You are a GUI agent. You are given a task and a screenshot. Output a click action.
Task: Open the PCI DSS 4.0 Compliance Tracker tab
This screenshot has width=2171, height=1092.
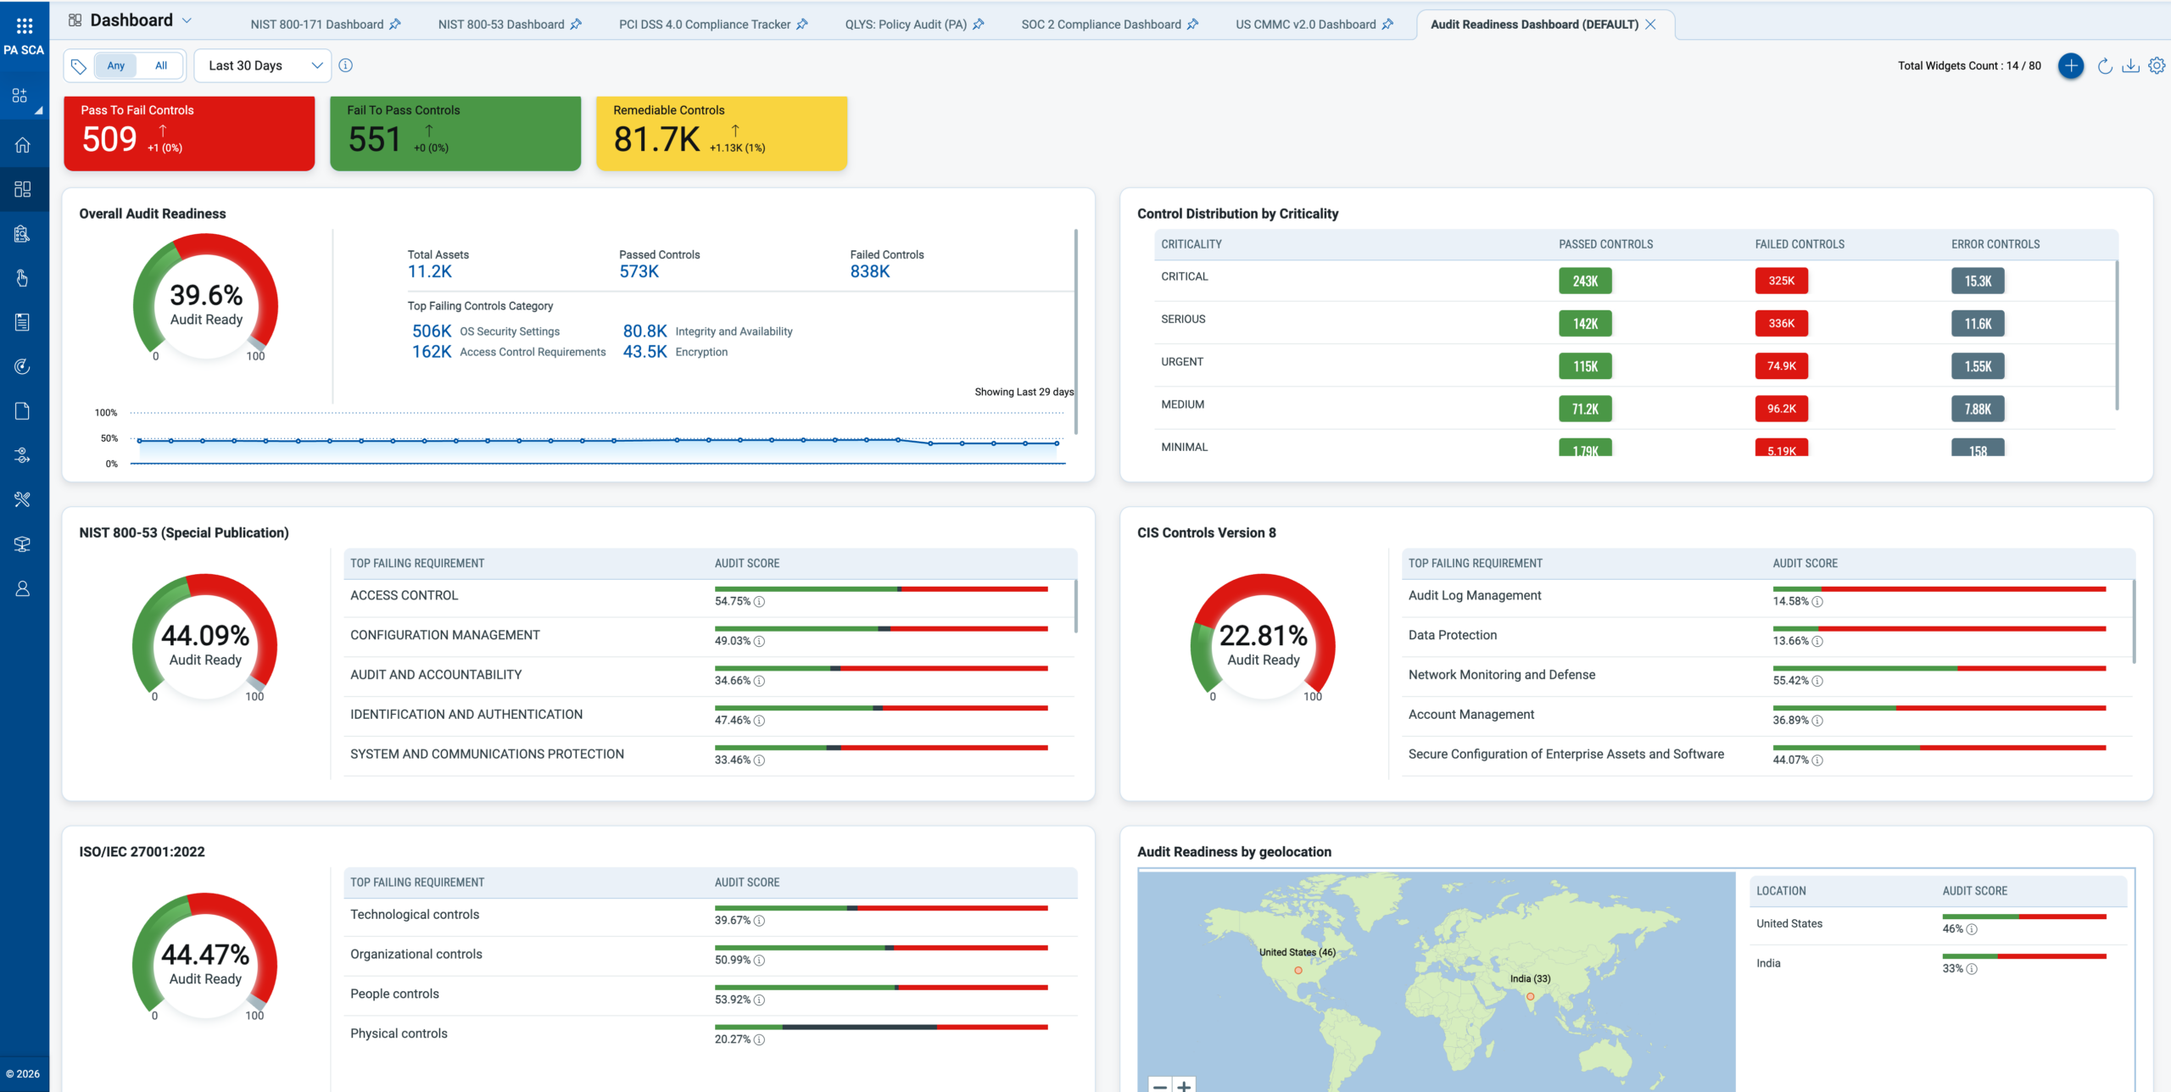point(704,25)
